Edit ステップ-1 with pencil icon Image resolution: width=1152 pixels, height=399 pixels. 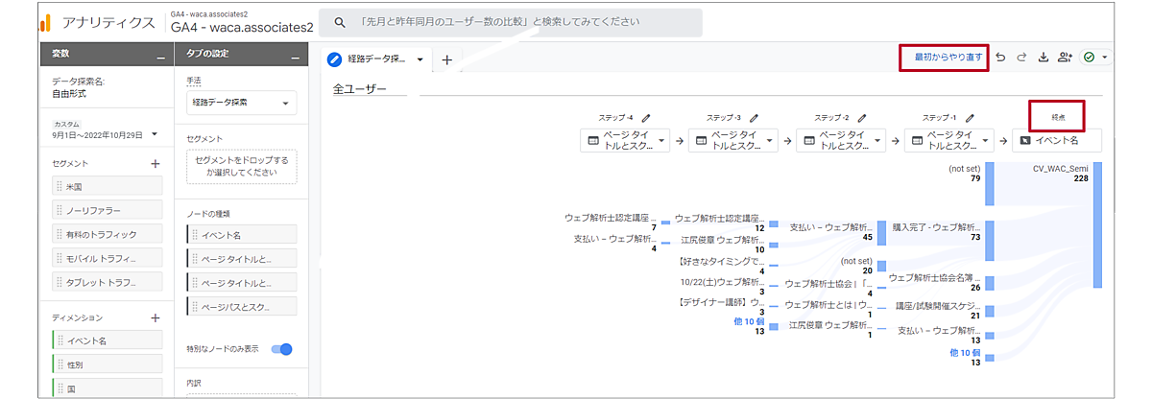tap(969, 117)
